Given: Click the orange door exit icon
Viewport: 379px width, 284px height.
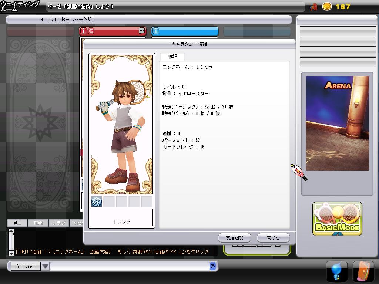Looking at the screenshot, I should coord(363,271).
